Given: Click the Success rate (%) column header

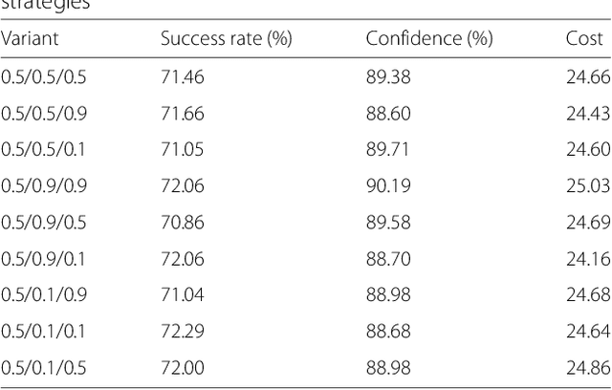Looking at the screenshot, I should 226,39.
